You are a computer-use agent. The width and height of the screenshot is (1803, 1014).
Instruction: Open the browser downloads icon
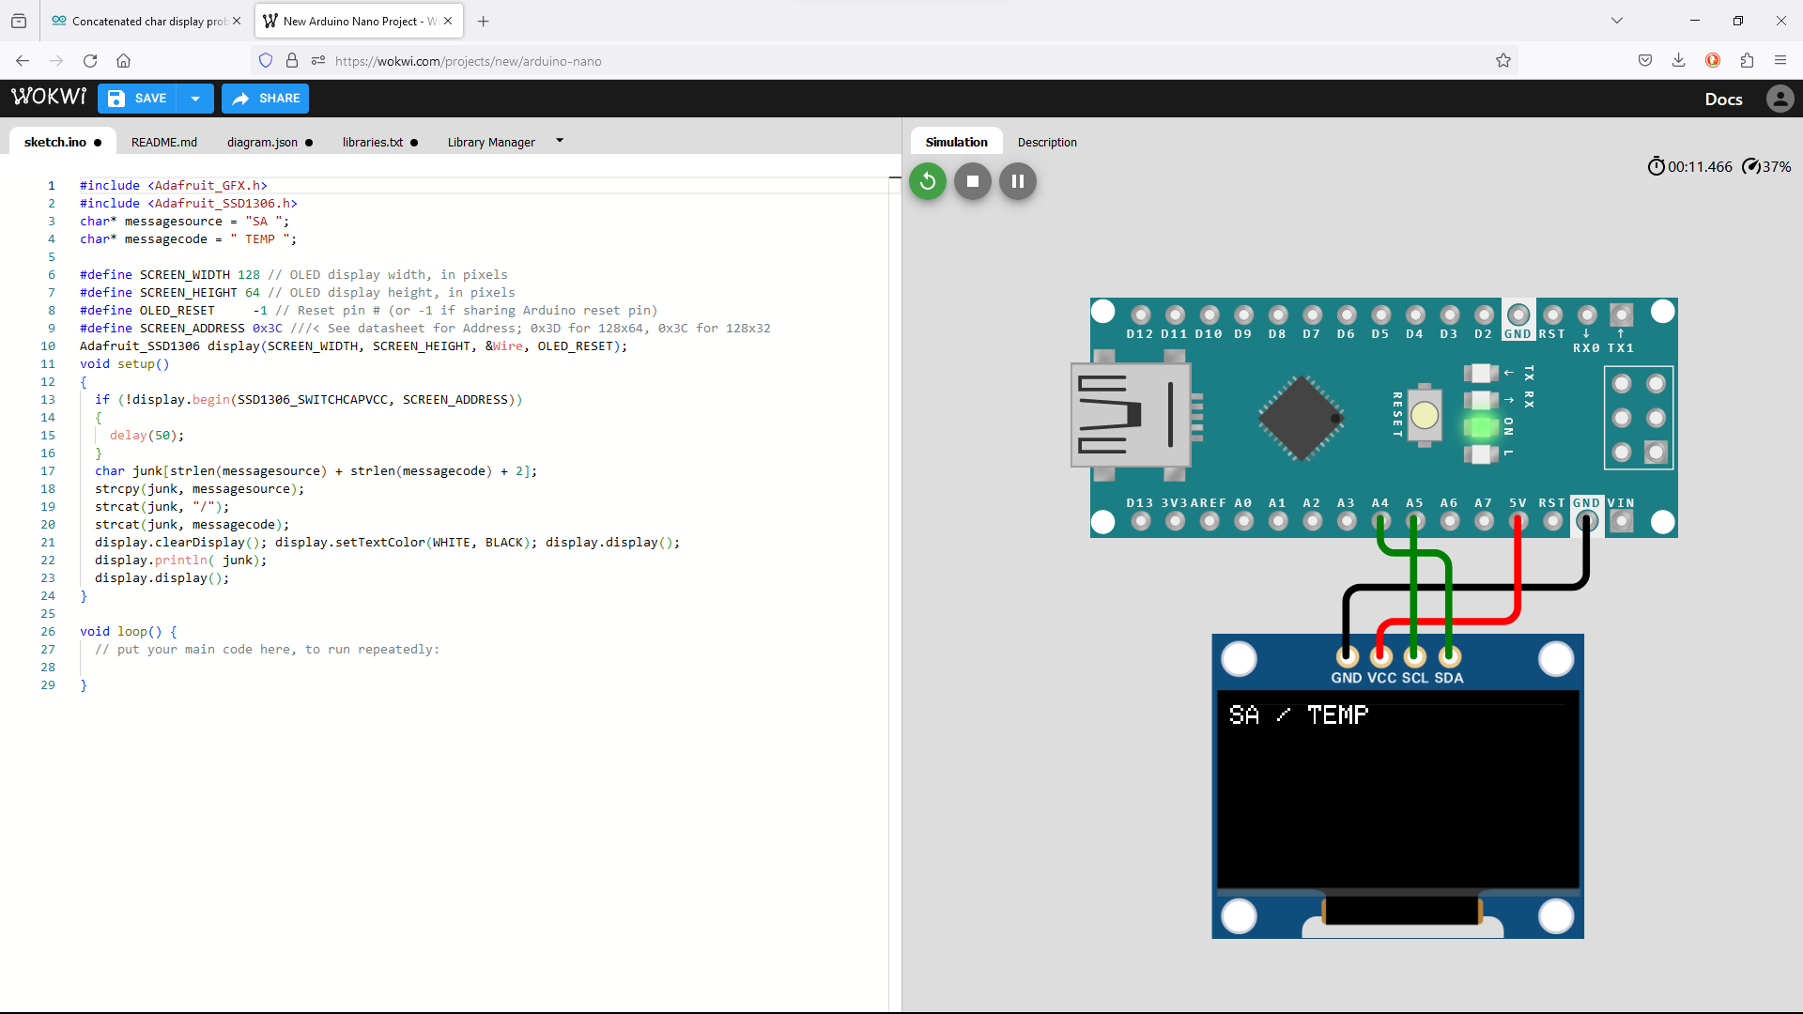(1678, 61)
